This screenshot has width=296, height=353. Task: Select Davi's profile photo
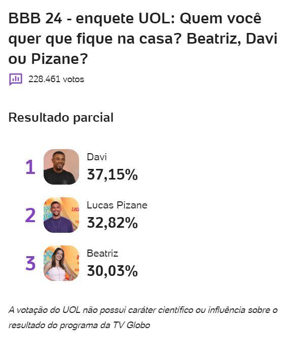click(61, 167)
